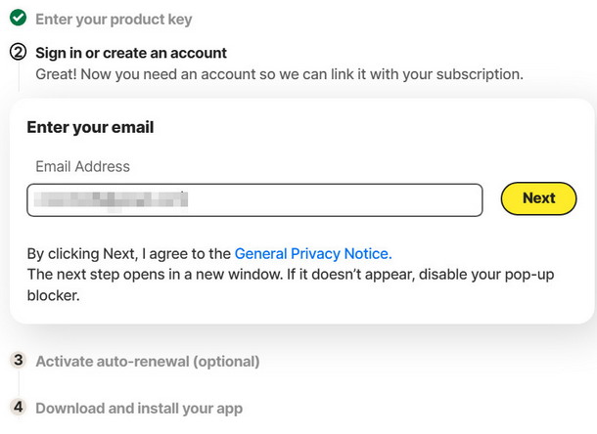Click the word 'blocker.' on the last line
The image size is (597, 434).
[53, 294]
